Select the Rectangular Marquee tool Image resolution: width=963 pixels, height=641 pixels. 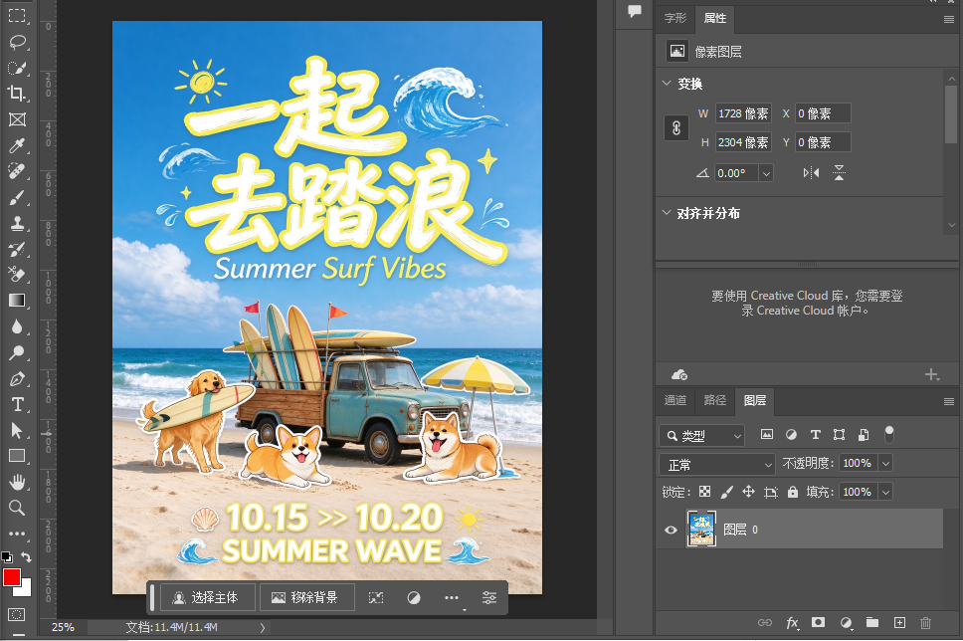point(17,15)
